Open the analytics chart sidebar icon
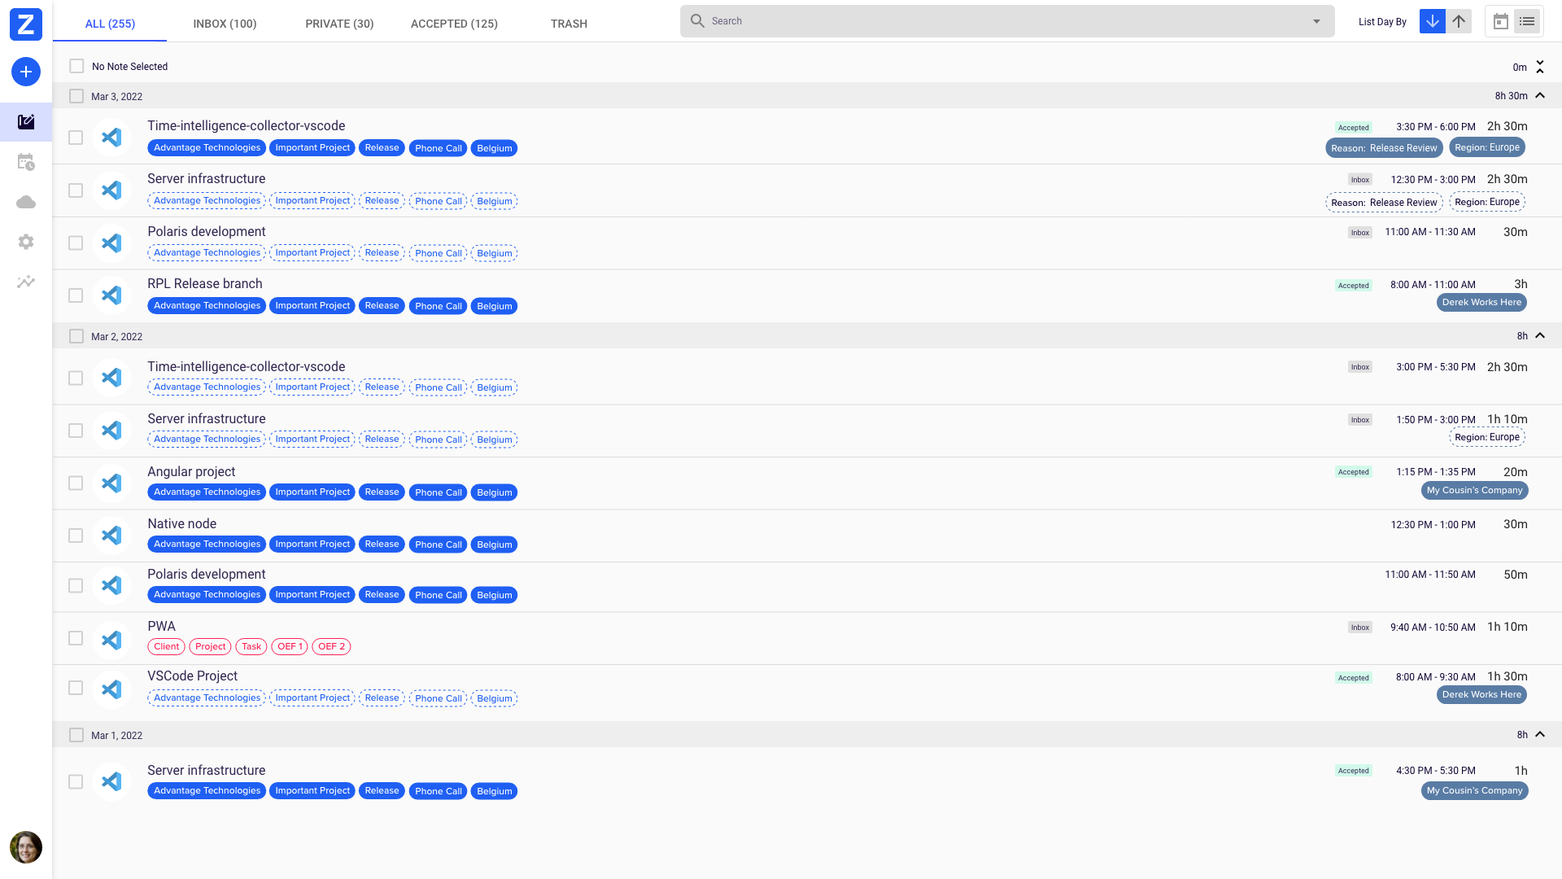 point(26,282)
